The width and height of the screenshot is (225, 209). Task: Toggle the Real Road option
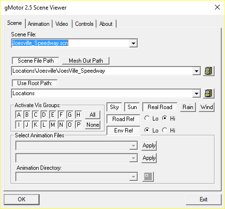(x=160, y=107)
